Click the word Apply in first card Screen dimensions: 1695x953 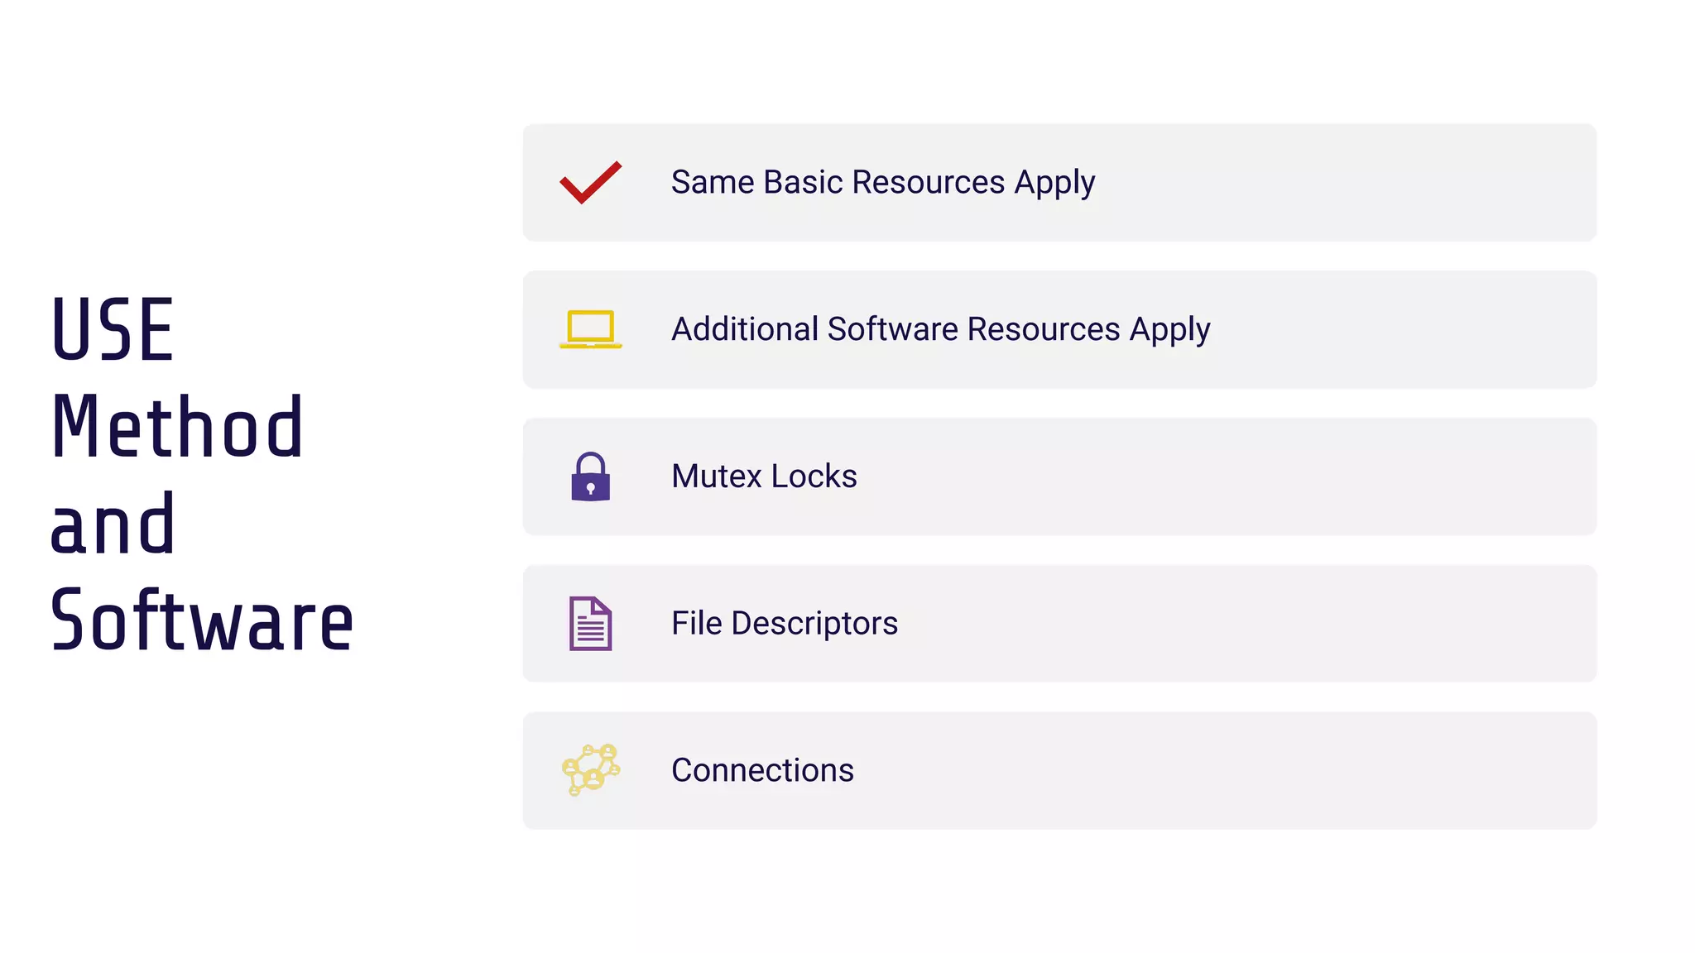coord(1054,184)
